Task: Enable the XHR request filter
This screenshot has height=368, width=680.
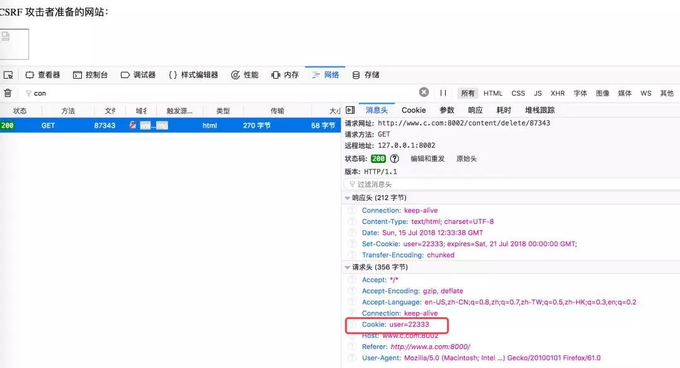Action: click(557, 92)
